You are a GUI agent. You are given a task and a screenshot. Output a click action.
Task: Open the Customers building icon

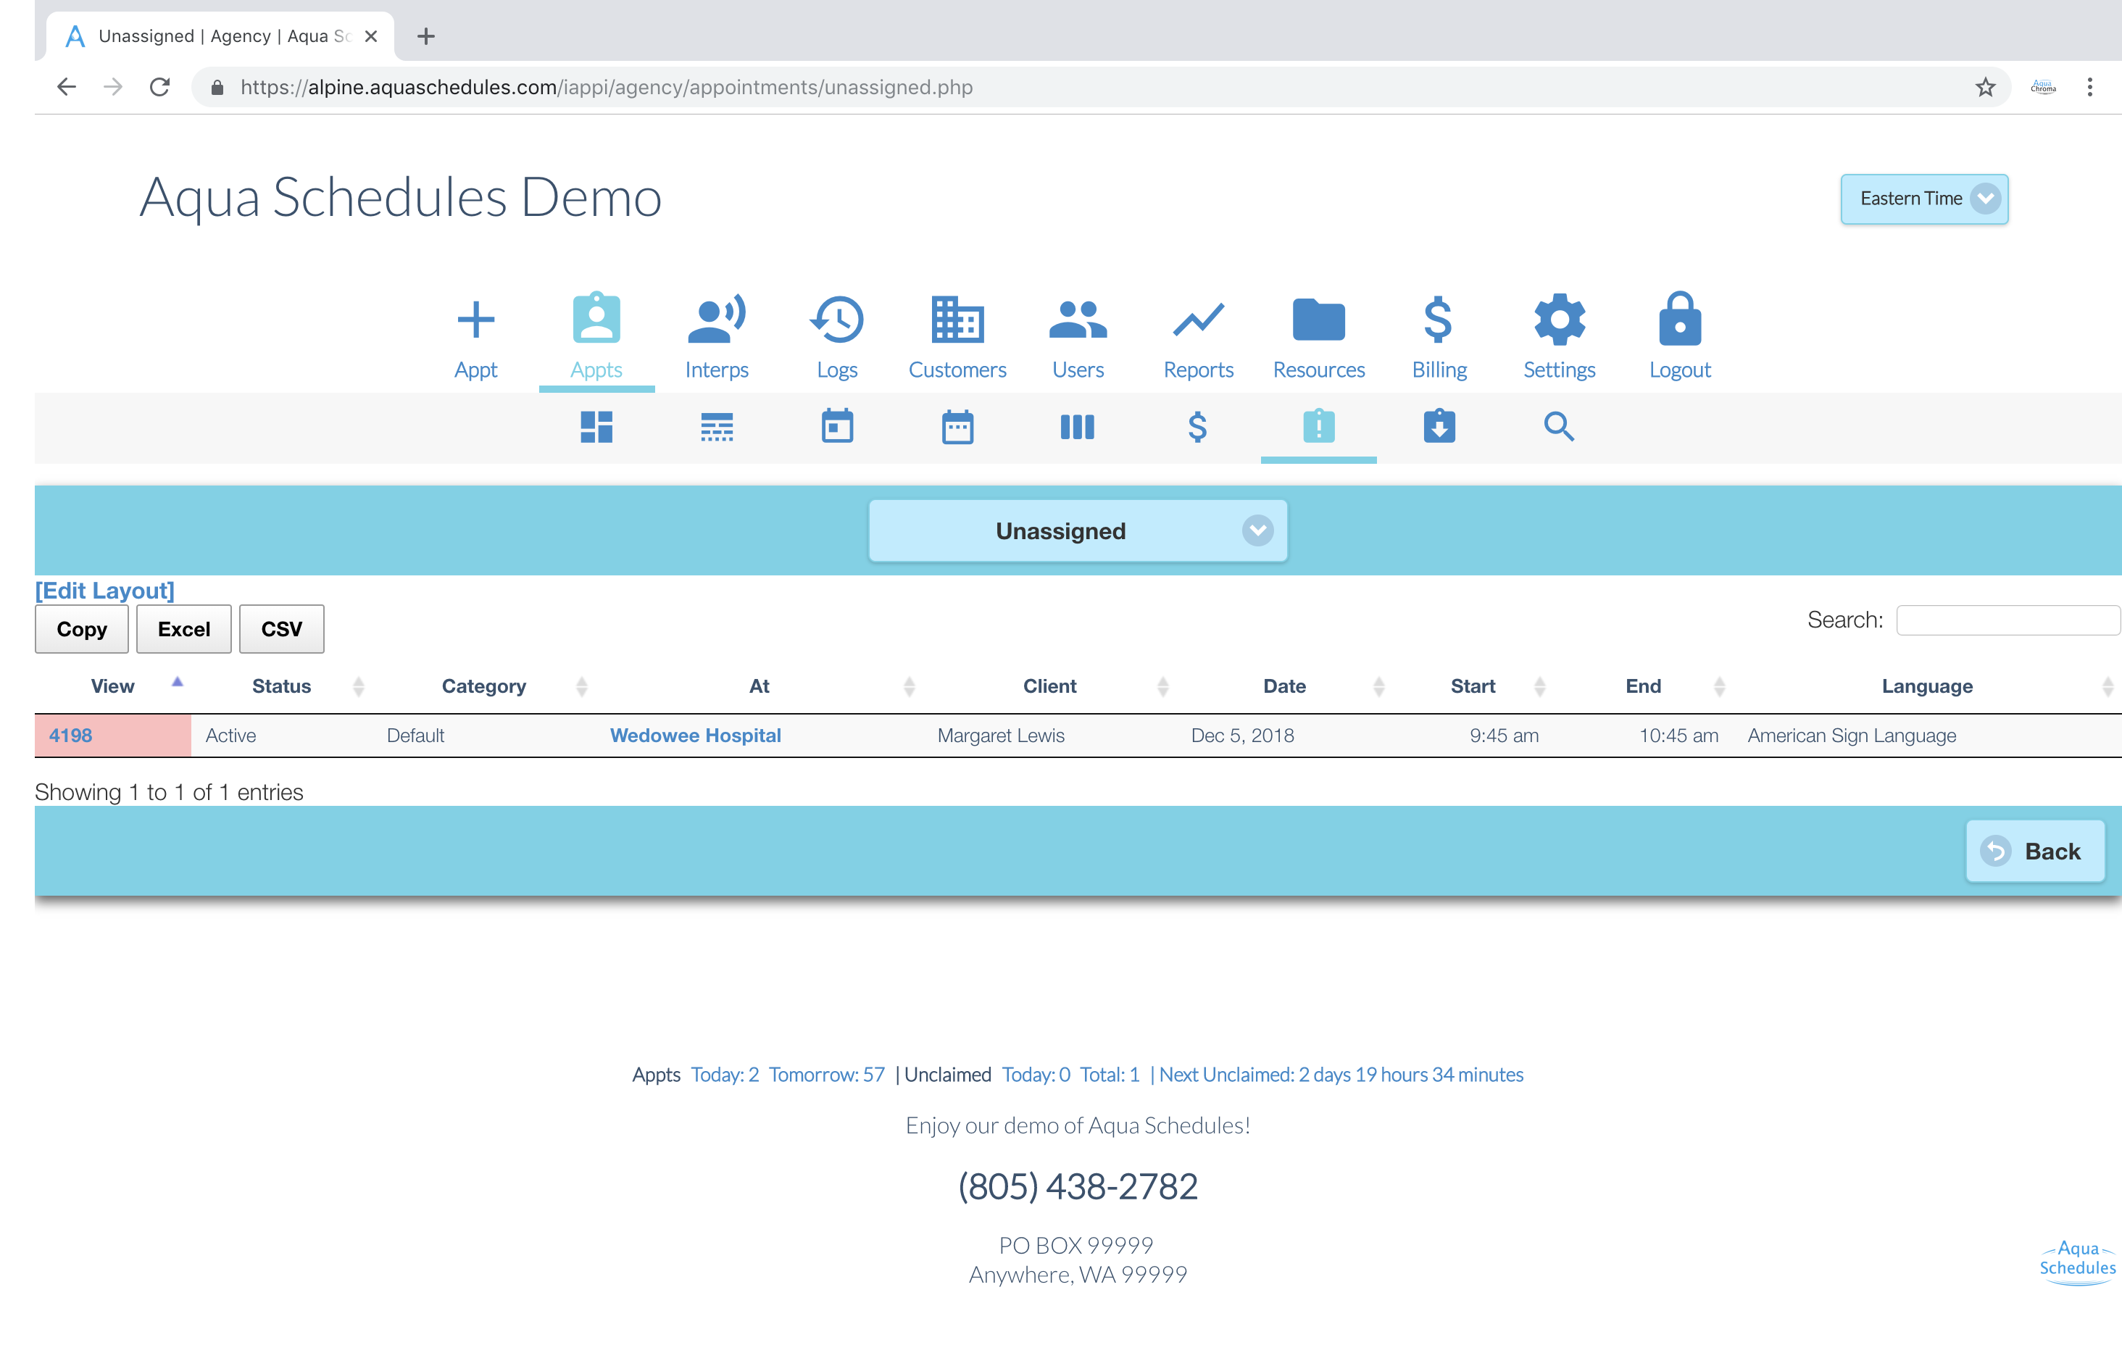tap(957, 319)
